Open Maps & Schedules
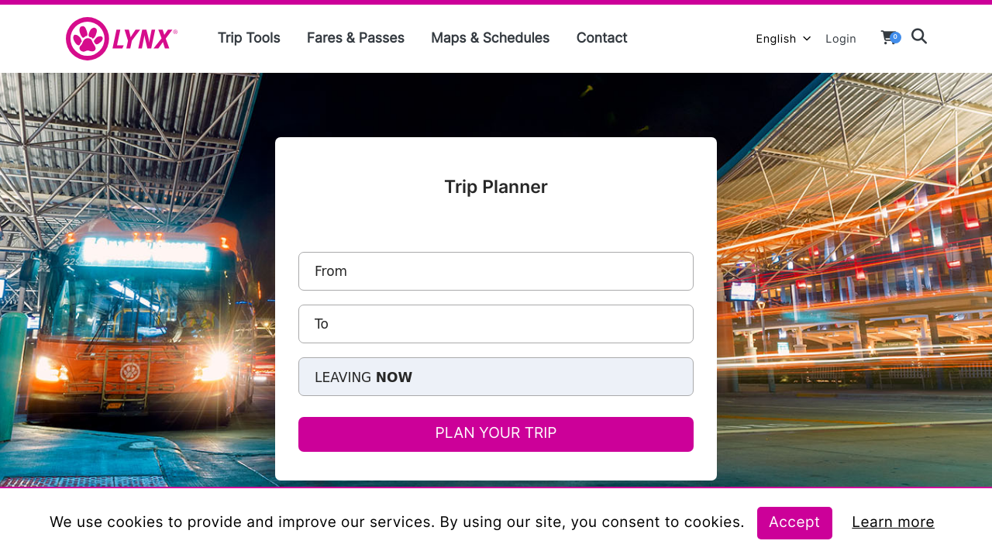 490,37
